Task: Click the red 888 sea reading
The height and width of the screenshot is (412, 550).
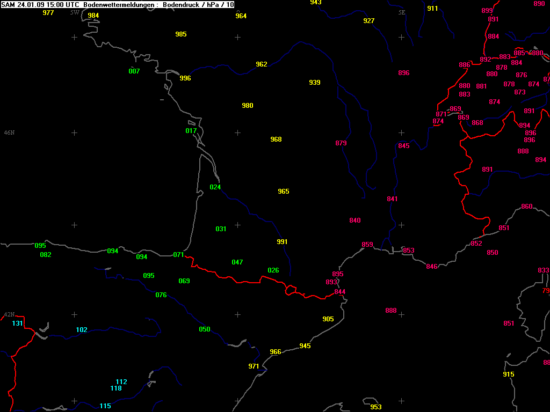Action: (391, 311)
